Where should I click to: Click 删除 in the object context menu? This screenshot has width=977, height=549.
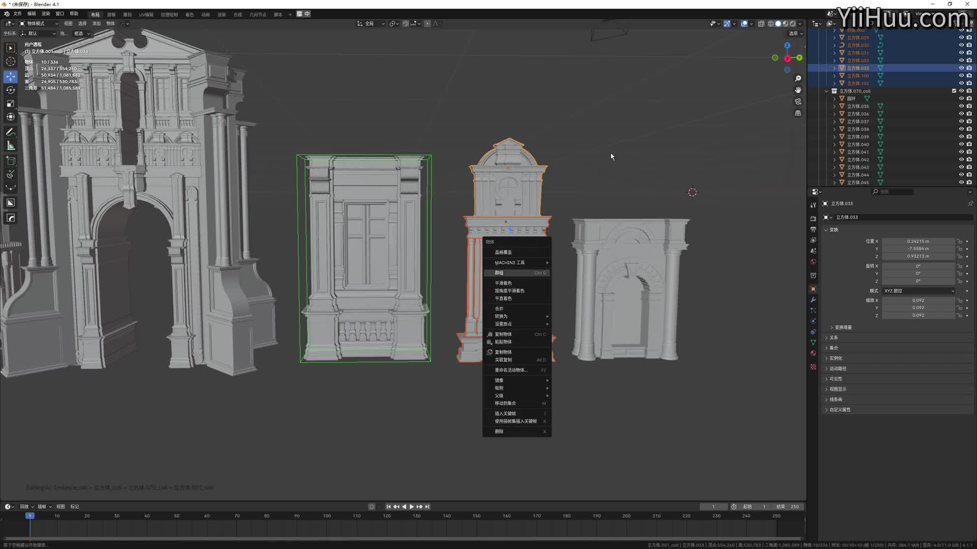tap(499, 432)
